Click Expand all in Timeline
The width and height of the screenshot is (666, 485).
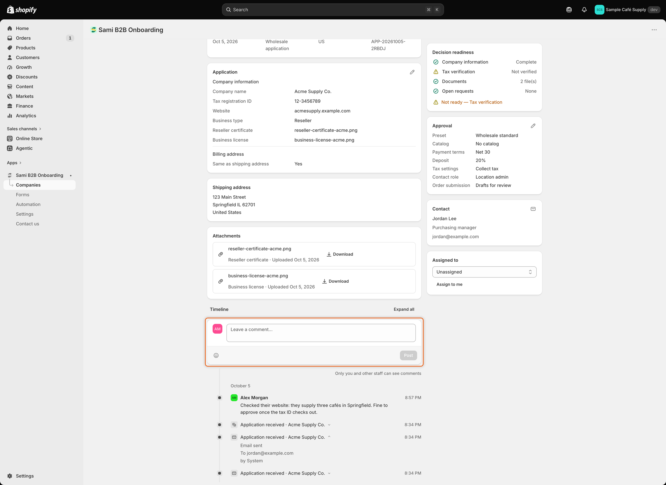click(404, 309)
